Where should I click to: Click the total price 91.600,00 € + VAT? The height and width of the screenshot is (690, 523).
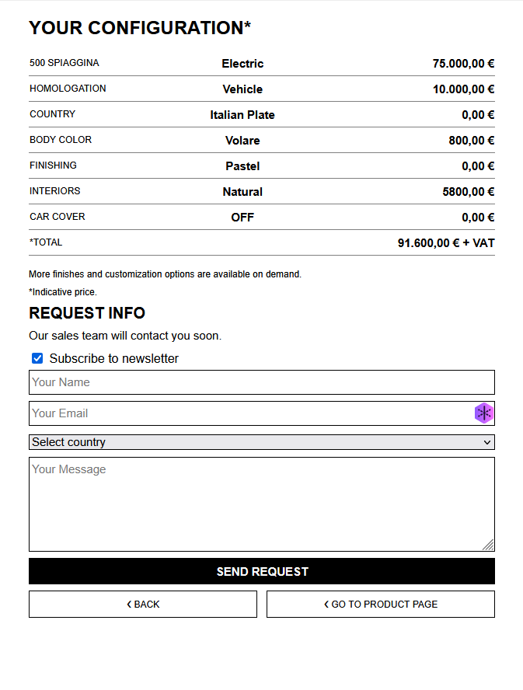(446, 243)
